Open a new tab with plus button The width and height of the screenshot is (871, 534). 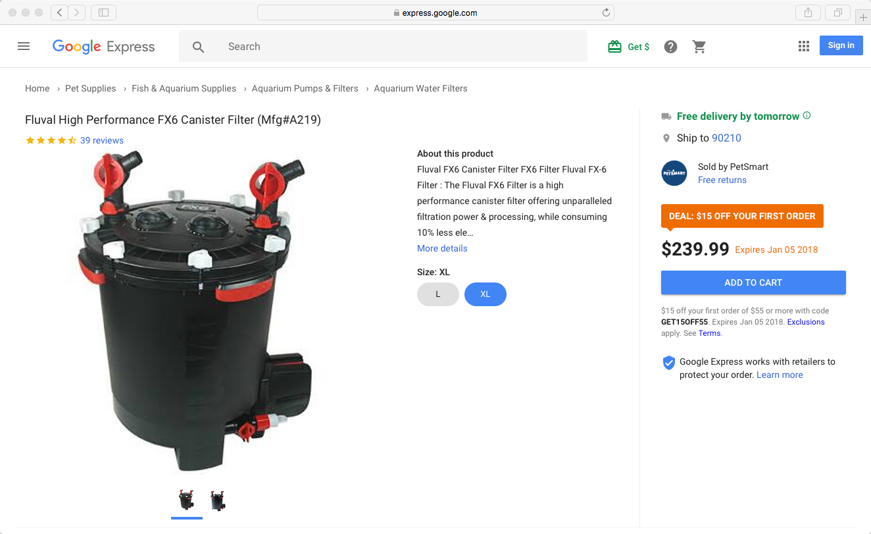click(x=863, y=17)
